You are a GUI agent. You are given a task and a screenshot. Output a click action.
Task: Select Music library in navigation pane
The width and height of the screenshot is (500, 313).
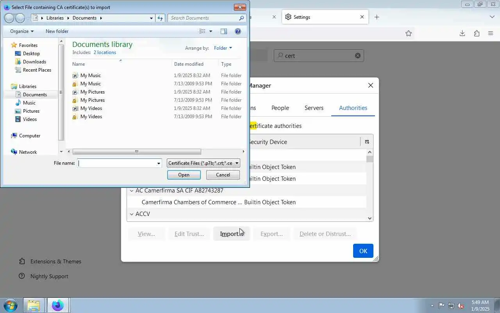click(x=29, y=103)
